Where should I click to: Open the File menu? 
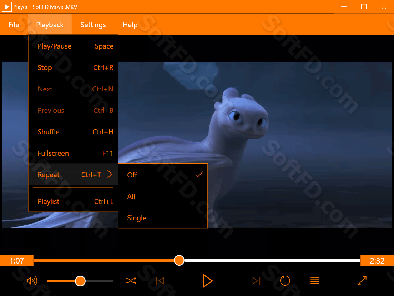[14, 25]
